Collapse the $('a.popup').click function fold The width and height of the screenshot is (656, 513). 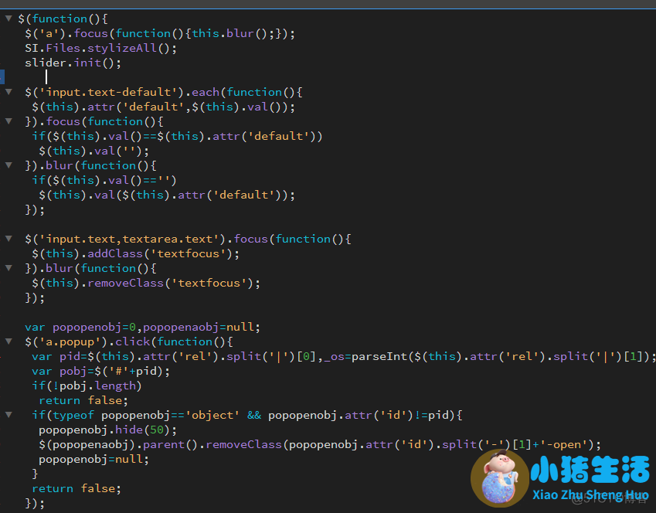coord(8,341)
